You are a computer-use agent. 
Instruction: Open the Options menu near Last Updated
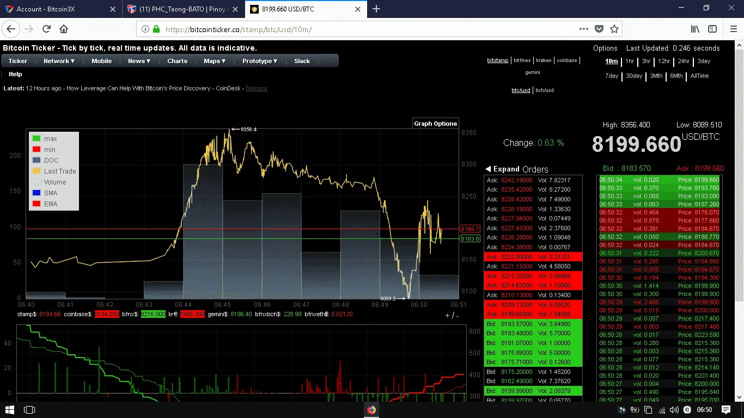[x=605, y=48]
